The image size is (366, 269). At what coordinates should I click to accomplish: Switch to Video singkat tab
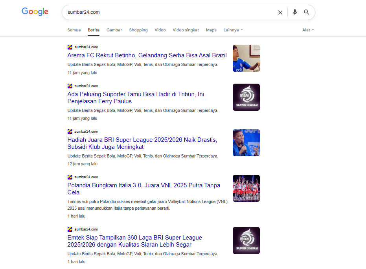pyautogui.click(x=186, y=30)
